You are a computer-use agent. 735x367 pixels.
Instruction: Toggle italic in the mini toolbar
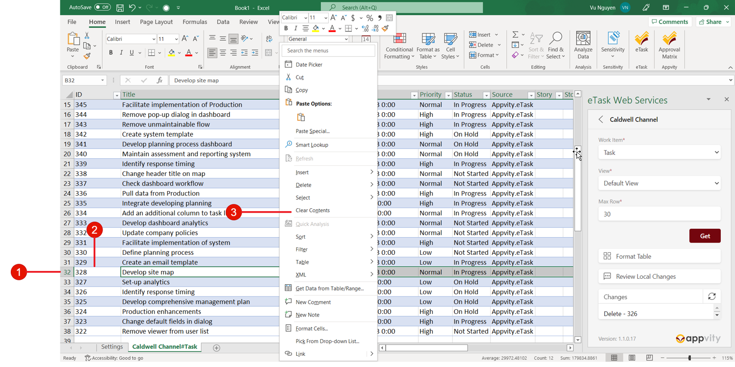(295, 28)
